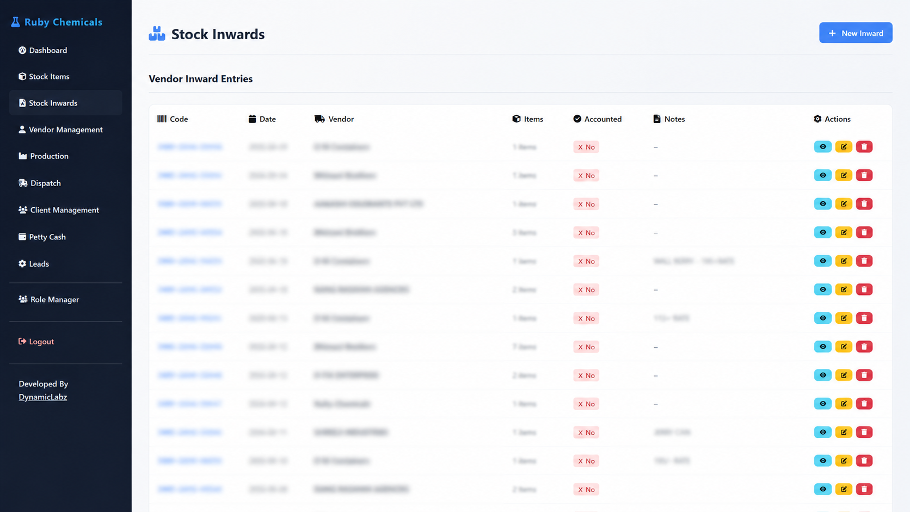Viewport: 910px width, 512px height.
Task: View the sixth inward entry
Action: click(x=822, y=289)
